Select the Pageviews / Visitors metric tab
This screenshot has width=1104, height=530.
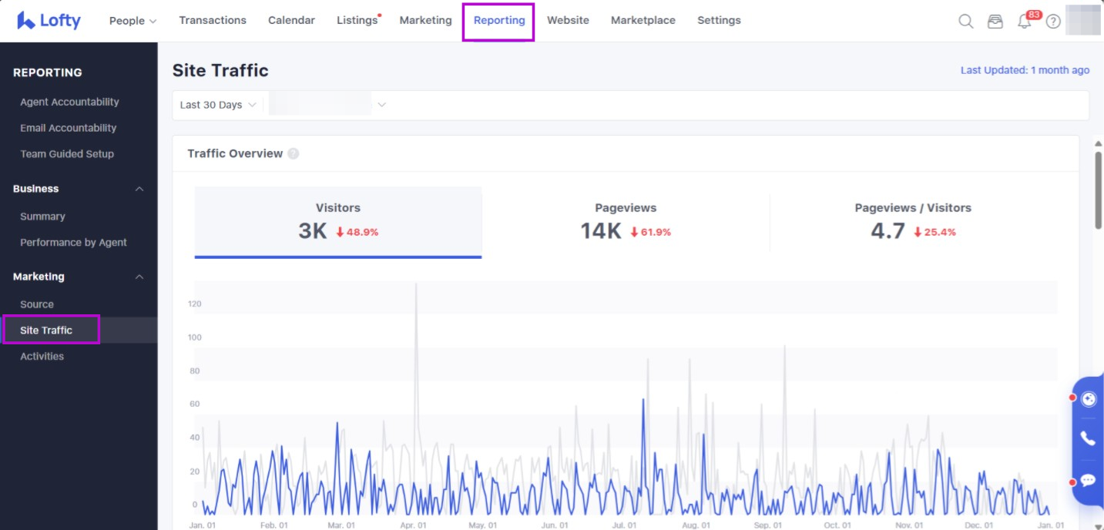coord(912,222)
